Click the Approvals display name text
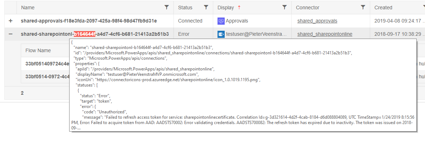This screenshot has height=148, width=425. click(x=237, y=21)
